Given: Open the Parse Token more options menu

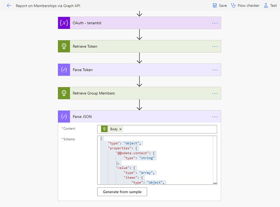Looking at the screenshot, I should point(215,70).
